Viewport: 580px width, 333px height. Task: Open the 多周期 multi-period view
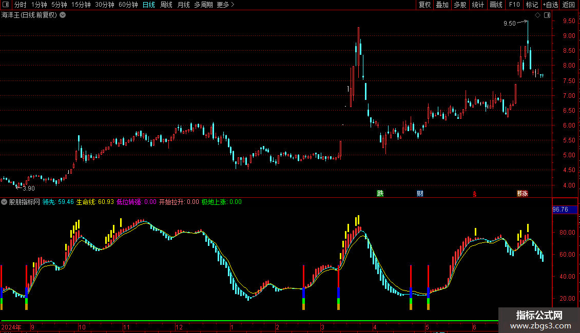[203, 5]
